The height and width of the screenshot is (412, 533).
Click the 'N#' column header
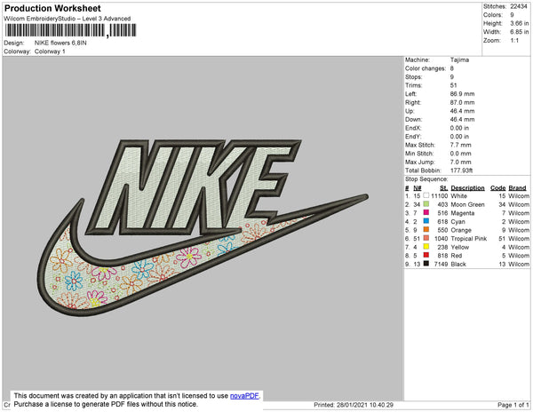click(x=418, y=188)
